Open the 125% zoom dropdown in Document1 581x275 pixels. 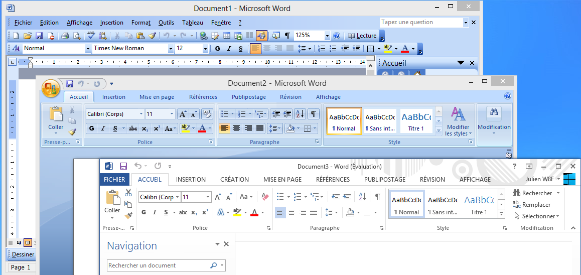tap(327, 36)
